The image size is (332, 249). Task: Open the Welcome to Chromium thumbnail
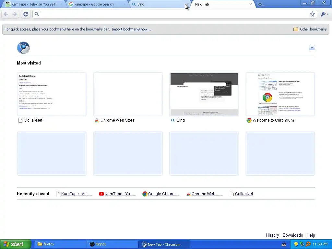(x=280, y=94)
